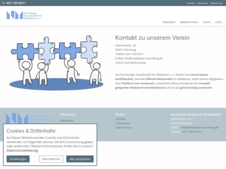Click the 90431 Nürnberg line in contact section
The width and height of the screenshot is (226, 169).
(126, 50)
